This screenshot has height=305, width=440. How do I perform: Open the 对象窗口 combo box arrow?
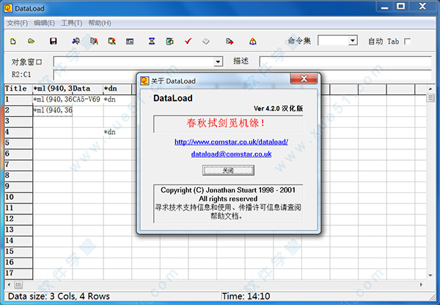click(x=218, y=61)
